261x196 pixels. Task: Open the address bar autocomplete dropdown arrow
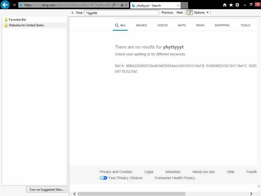118,5
